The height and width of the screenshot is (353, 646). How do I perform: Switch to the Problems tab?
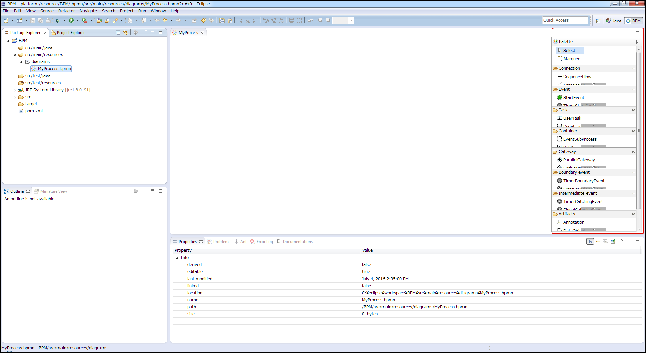(218, 242)
